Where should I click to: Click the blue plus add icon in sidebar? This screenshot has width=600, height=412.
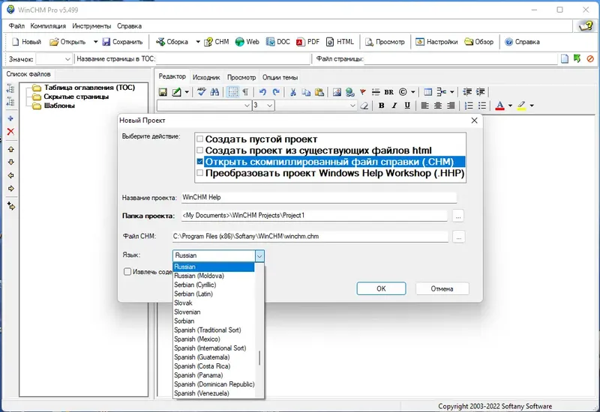(x=10, y=118)
